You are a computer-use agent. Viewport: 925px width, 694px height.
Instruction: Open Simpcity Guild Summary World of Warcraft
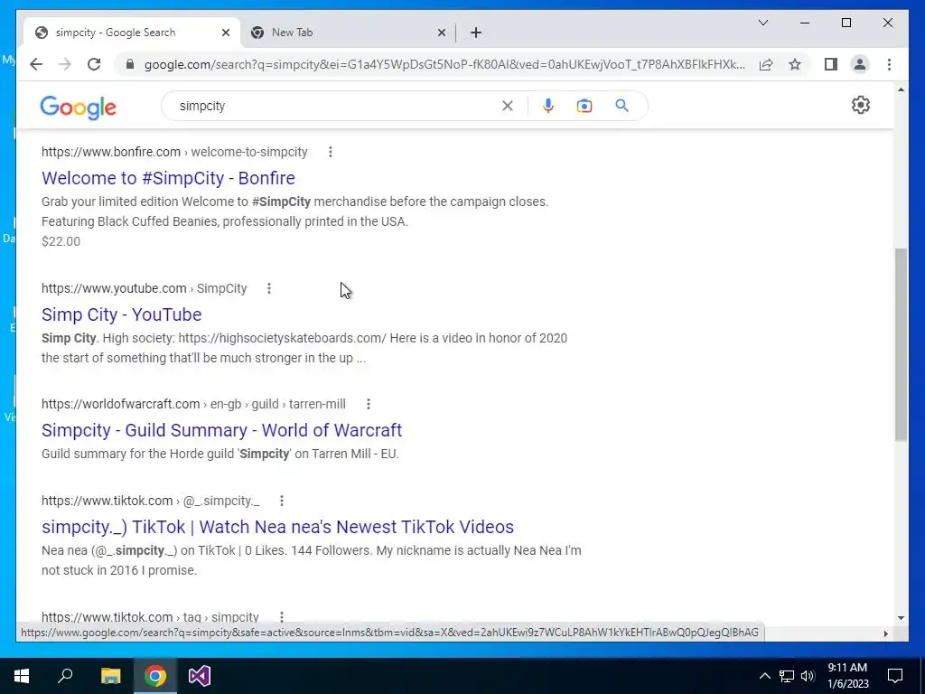click(x=222, y=429)
